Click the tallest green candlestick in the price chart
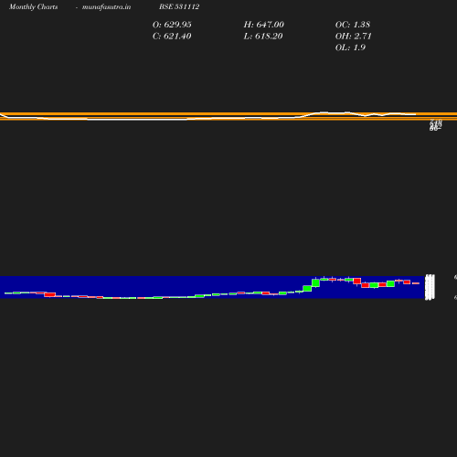 [316, 282]
